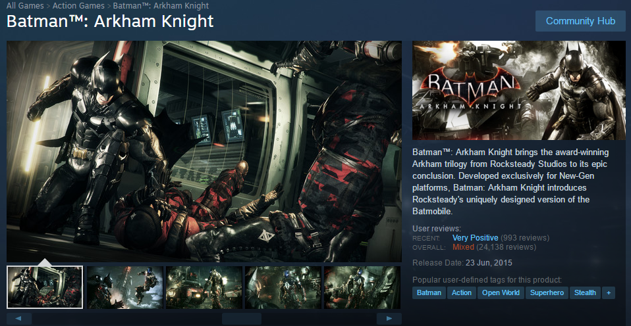The image size is (631, 326).
Task: Open the Action user tag
Action: click(461, 292)
